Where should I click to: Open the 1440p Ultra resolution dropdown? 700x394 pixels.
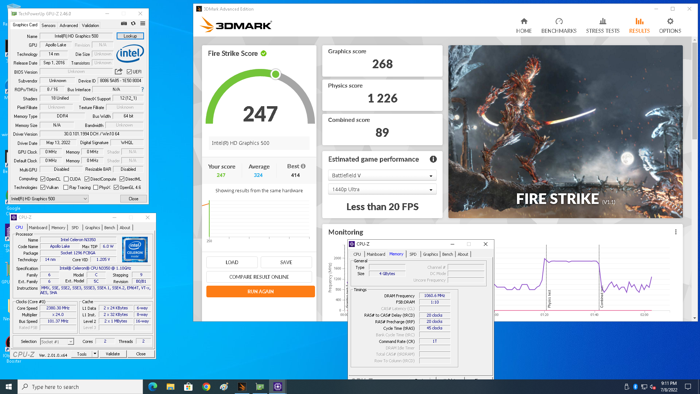click(382, 189)
